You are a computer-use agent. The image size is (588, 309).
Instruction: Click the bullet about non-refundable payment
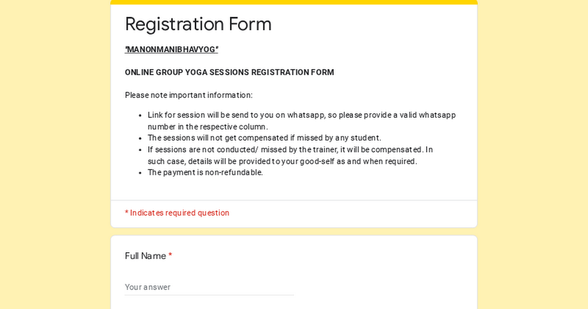205,172
